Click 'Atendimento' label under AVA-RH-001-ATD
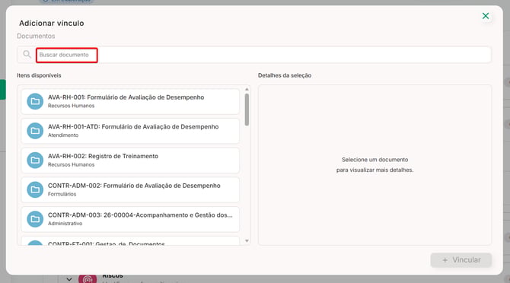This screenshot has width=510, height=283. tap(63, 135)
